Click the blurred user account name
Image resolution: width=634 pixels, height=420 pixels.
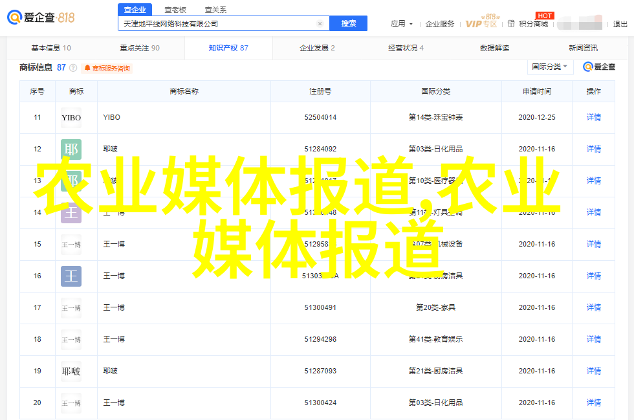pyautogui.click(x=580, y=23)
